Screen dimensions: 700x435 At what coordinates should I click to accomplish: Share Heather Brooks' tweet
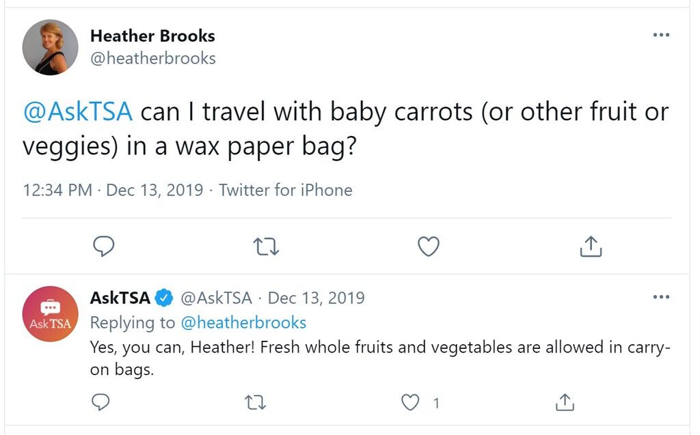coord(591,247)
